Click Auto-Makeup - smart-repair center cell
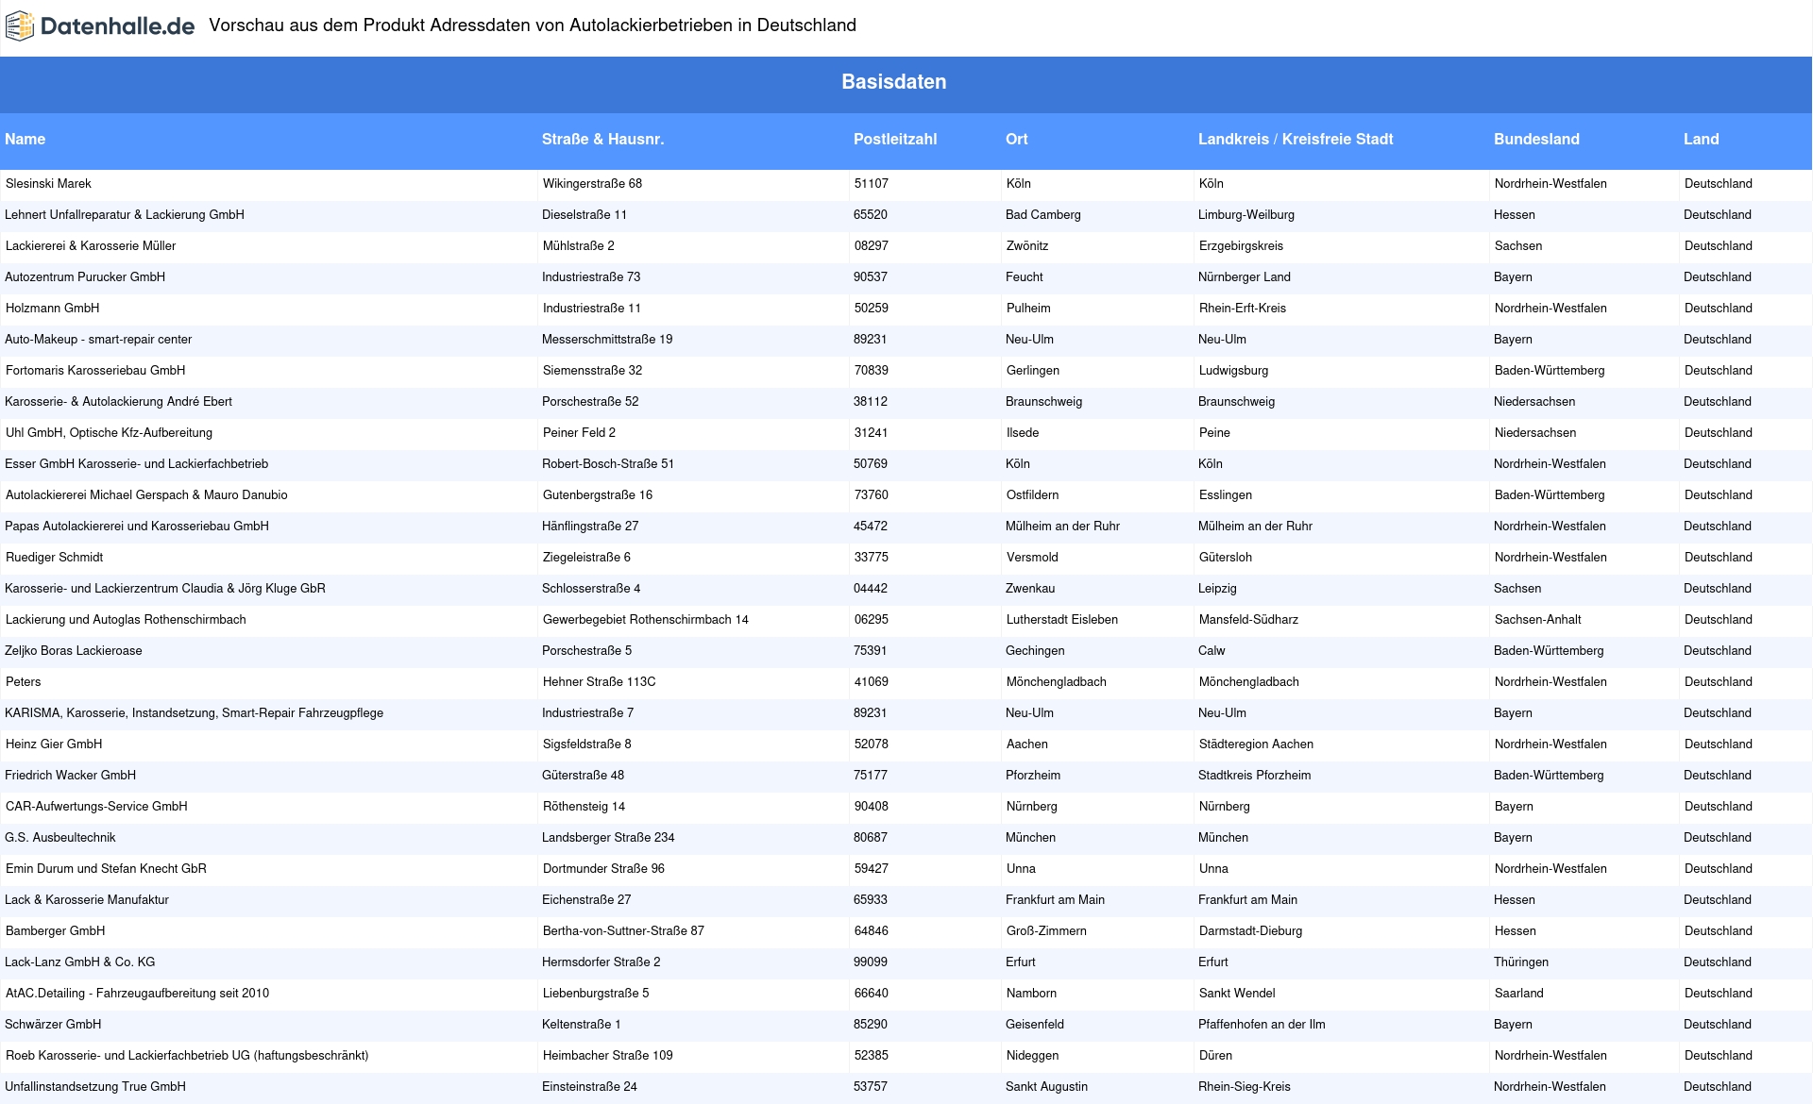The height and width of the screenshot is (1104, 1813). tap(98, 340)
